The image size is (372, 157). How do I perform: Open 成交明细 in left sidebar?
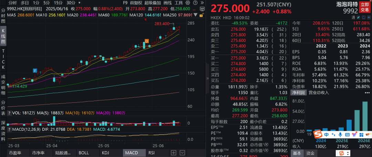[3, 85]
